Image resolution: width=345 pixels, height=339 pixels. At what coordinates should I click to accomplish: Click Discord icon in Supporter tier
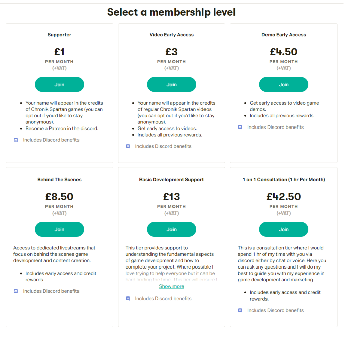16,140
